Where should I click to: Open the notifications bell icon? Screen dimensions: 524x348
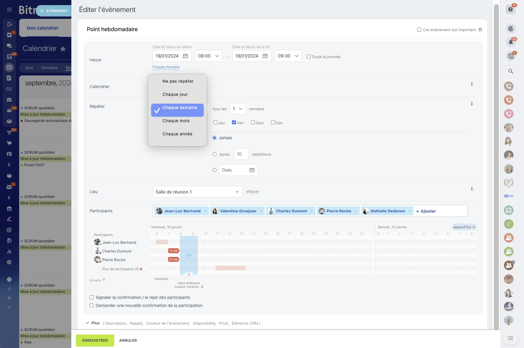pyautogui.click(x=511, y=42)
